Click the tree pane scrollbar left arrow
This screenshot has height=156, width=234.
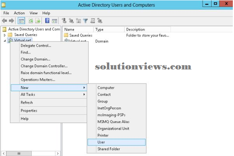coord(4,153)
